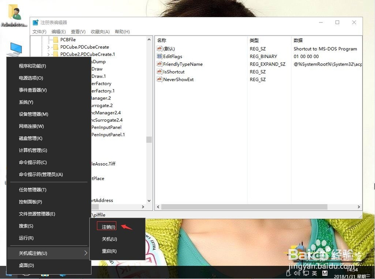The height and width of the screenshot is (279, 375).
Task: Choose 电源选项(O) from the menu
Action: click(x=49, y=78)
